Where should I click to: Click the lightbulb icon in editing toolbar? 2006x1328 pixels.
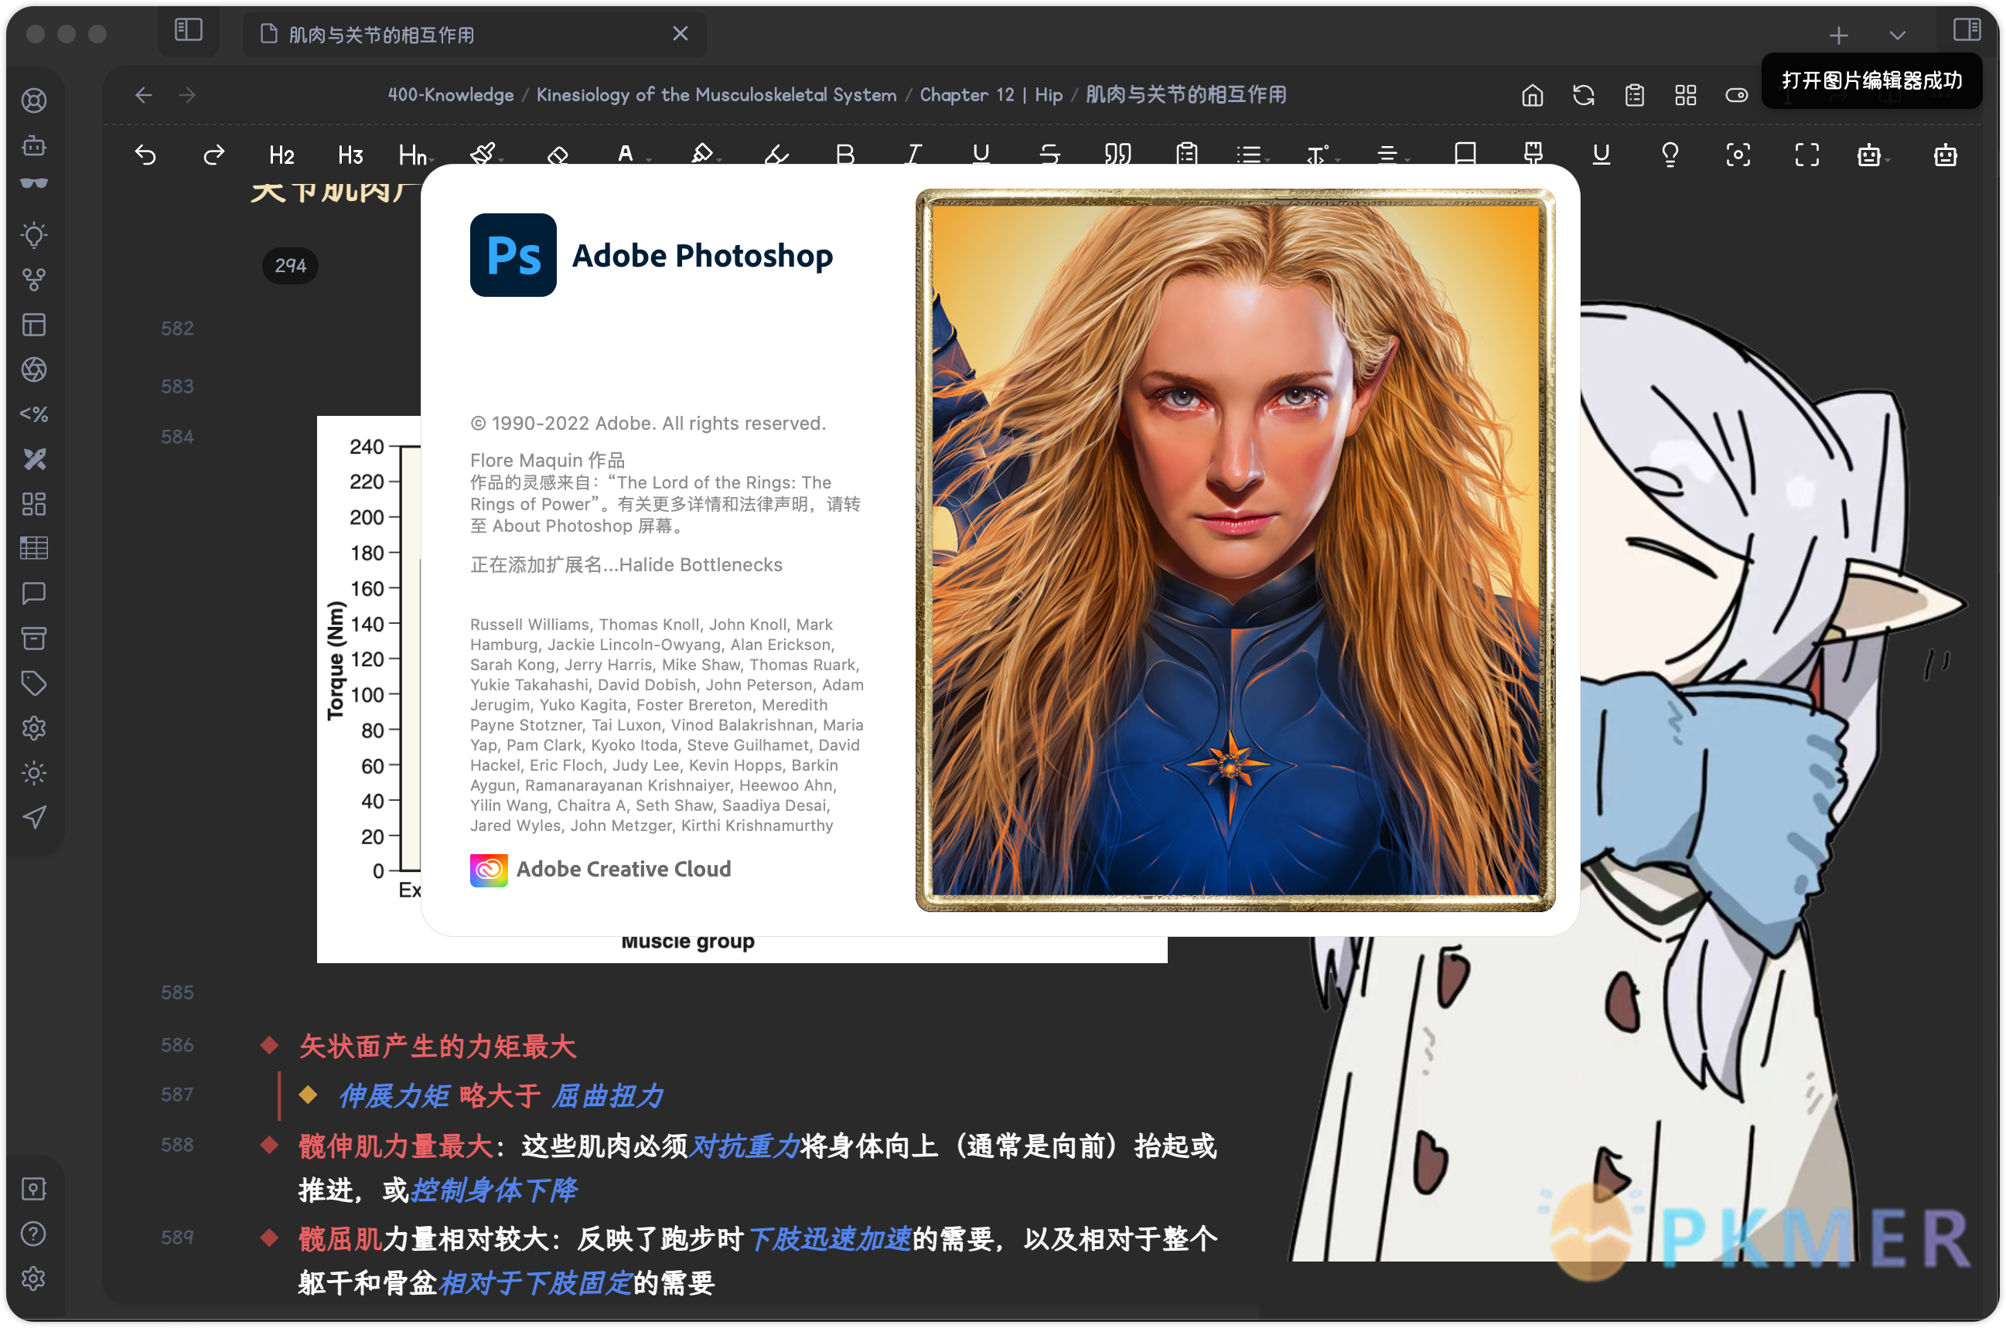point(1670,155)
